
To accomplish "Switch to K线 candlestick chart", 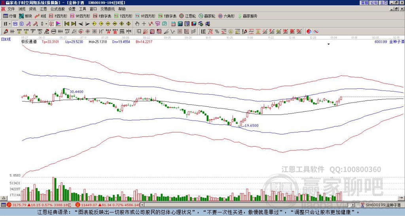I will [x=40, y=16].
